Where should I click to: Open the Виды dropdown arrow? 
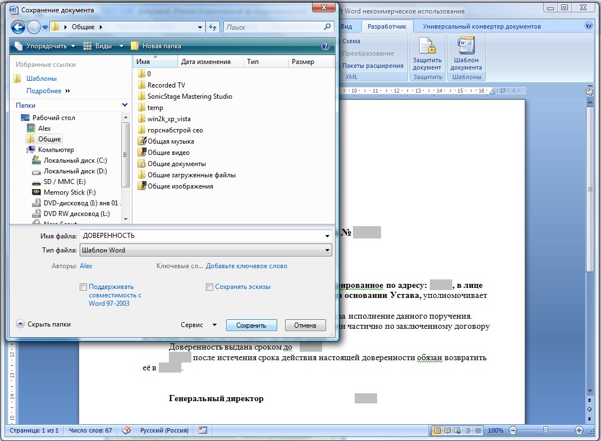click(122, 46)
